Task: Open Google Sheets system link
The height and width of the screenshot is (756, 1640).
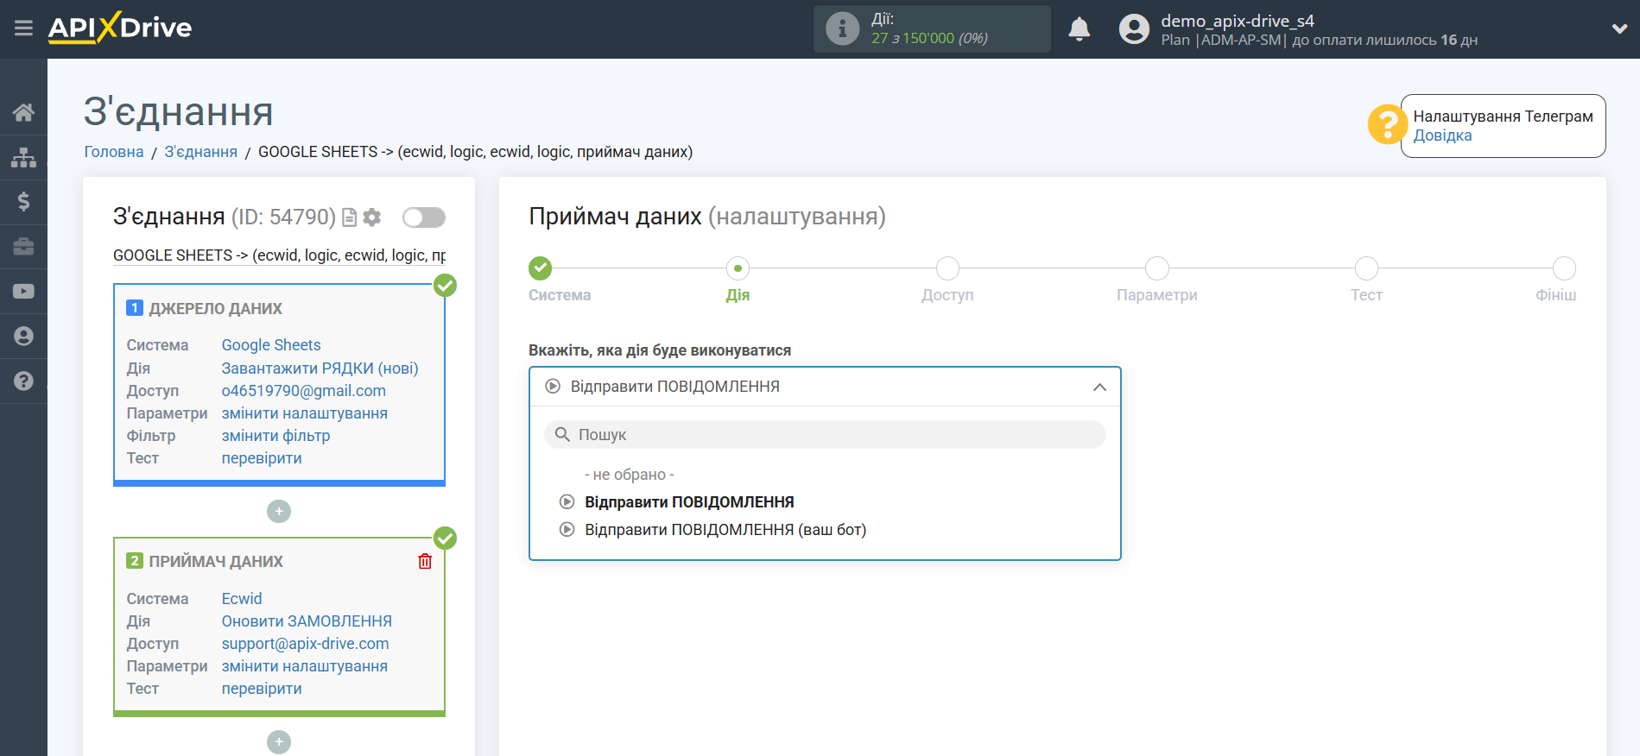Action: click(271, 345)
